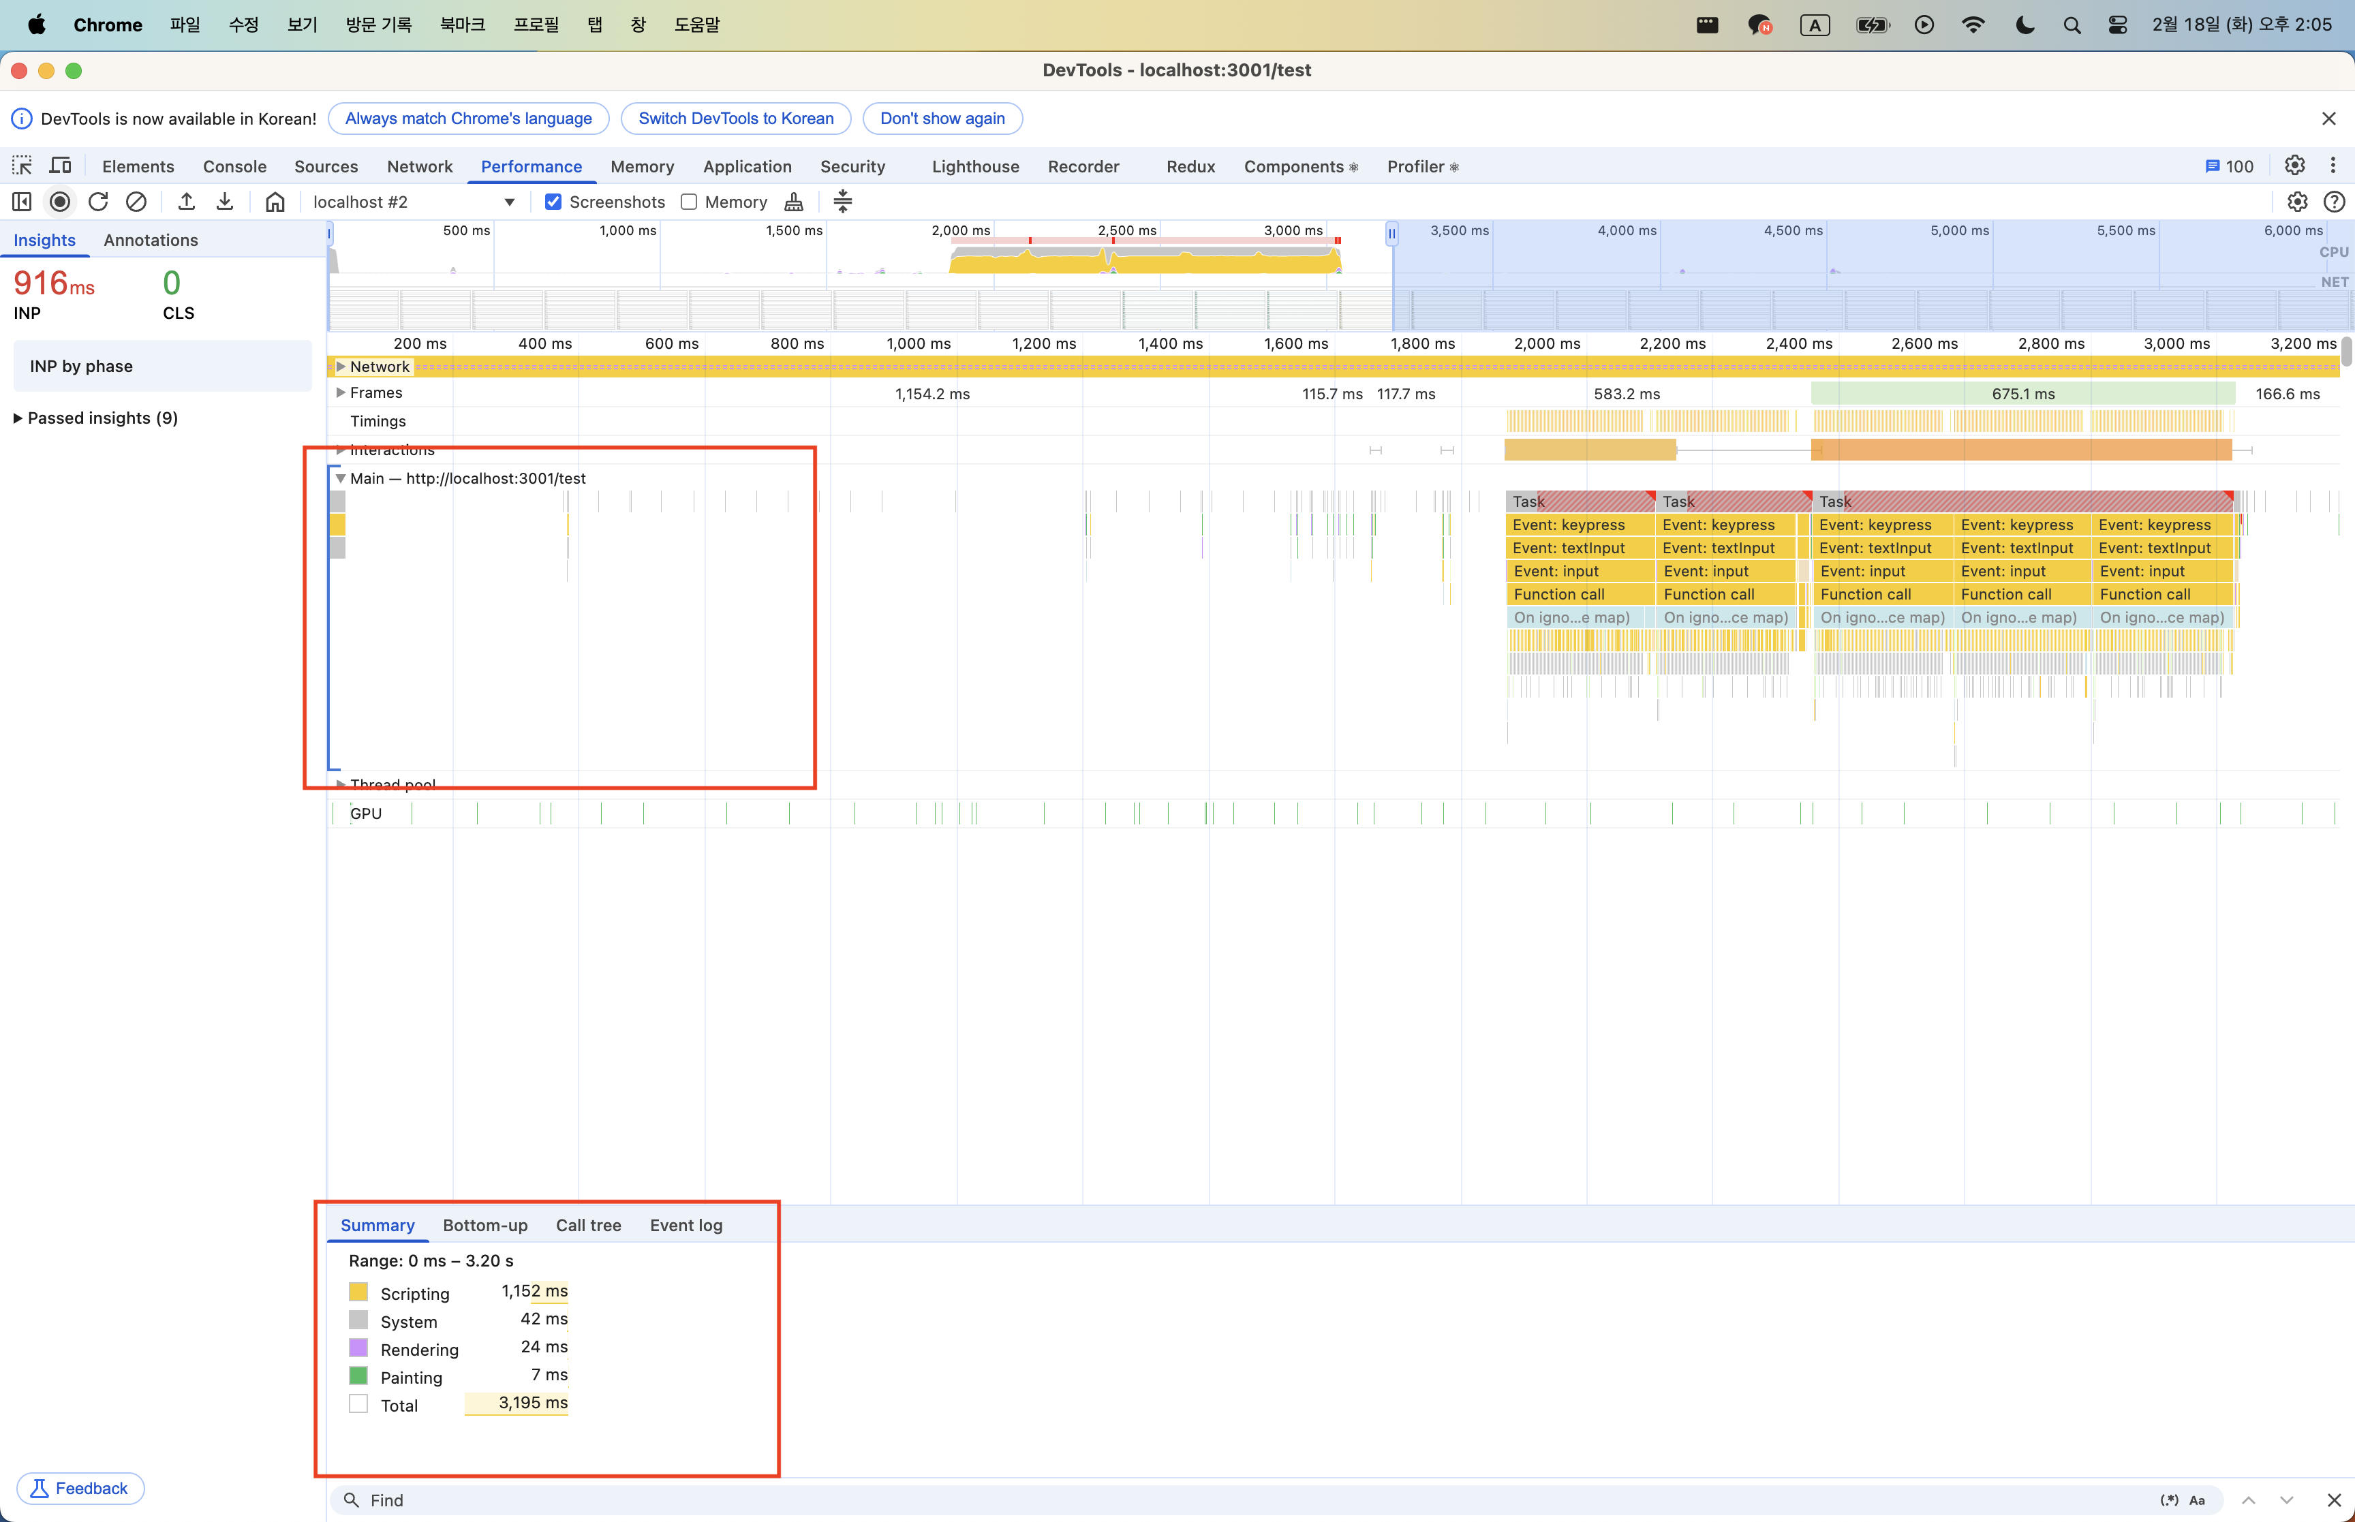The width and height of the screenshot is (2355, 1522).
Task: Open the Annotations tab
Action: pyautogui.click(x=150, y=240)
